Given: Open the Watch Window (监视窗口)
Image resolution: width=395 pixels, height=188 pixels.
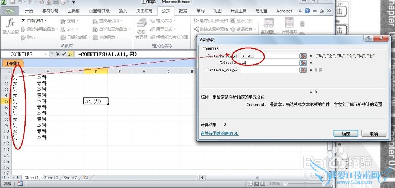Looking at the screenshot, I should pyautogui.click(x=269, y=26).
